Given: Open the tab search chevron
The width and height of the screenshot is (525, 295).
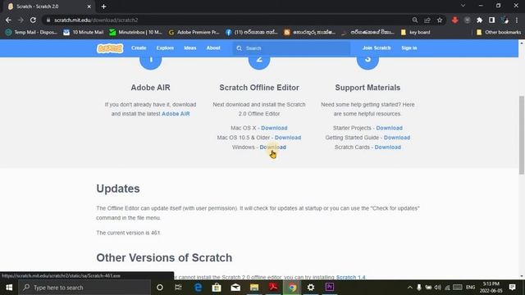Looking at the screenshot, I should click(463, 6).
